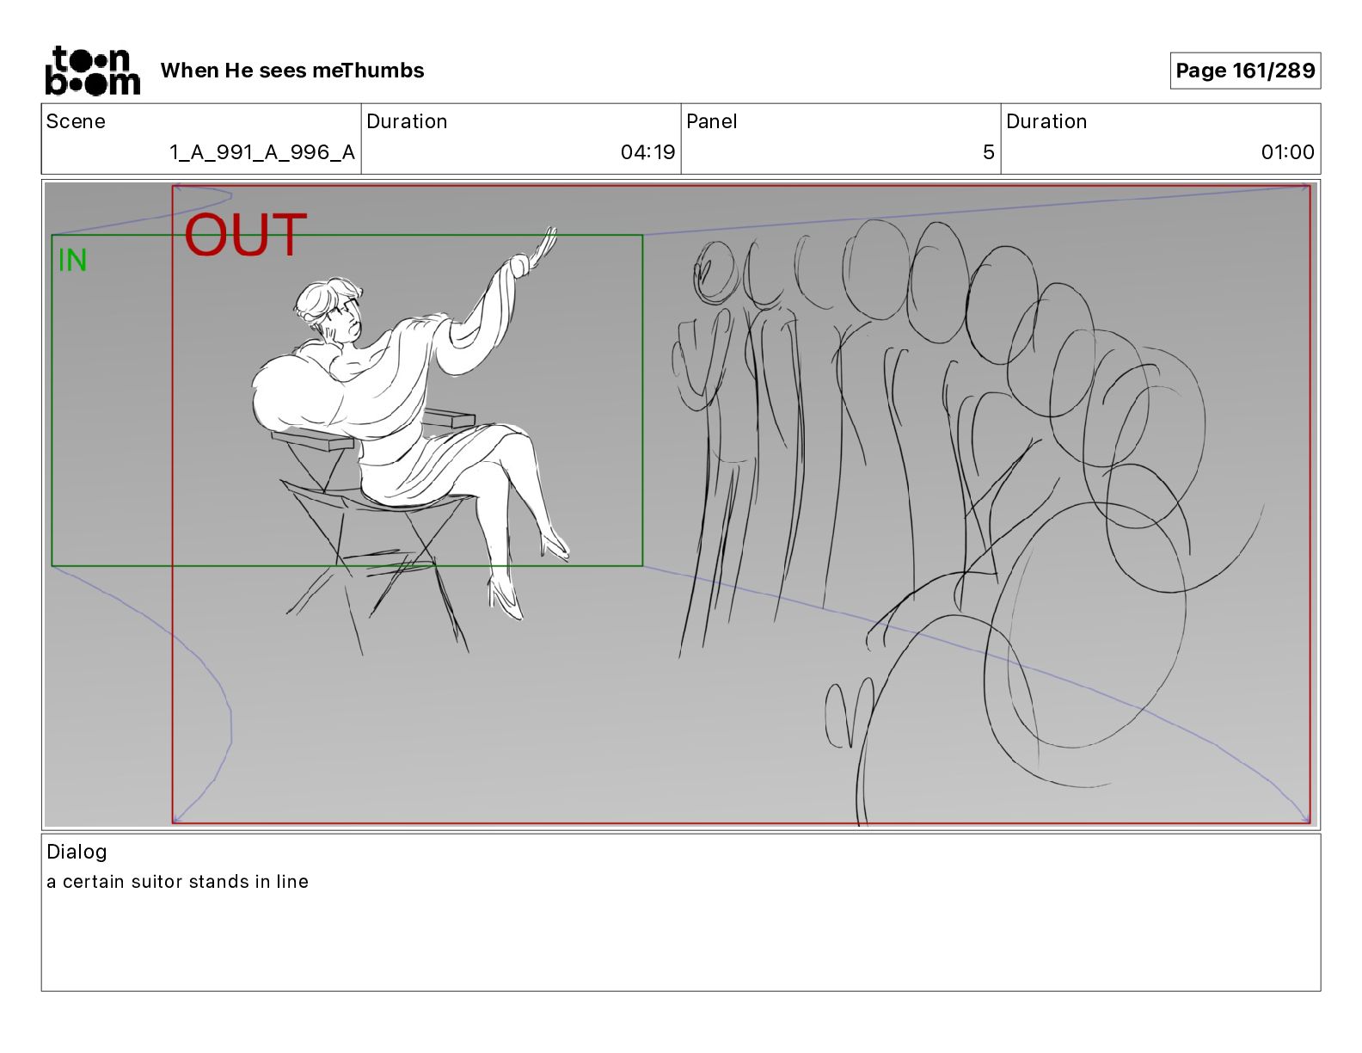Select the project title 'When He sees meThumbs'

point(292,71)
